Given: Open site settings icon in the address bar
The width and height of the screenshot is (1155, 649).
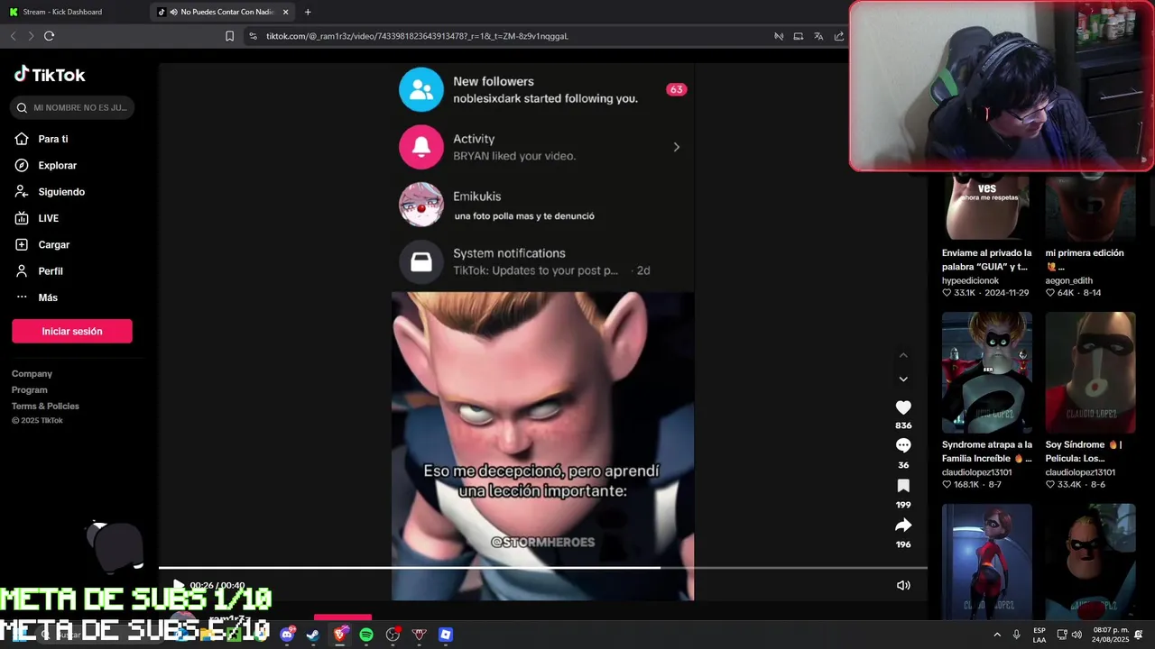Looking at the screenshot, I should [x=253, y=36].
